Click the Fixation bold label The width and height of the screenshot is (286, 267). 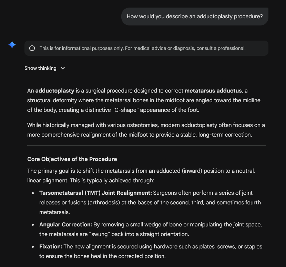coord(51,247)
